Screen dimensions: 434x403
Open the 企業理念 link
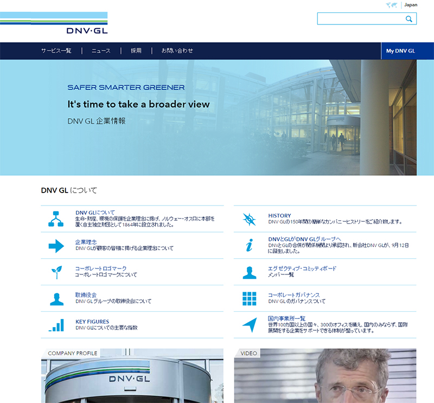pos(86,242)
